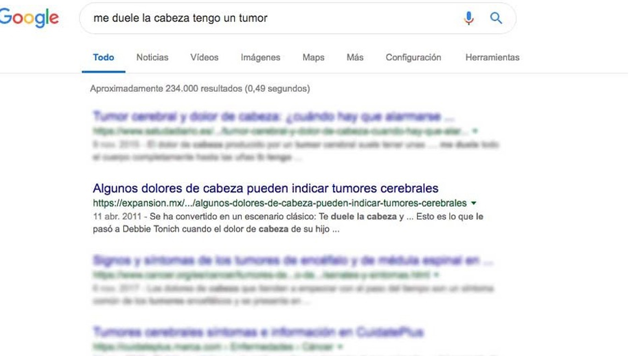Switch to the Noticias tab
633x356 pixels.
152,57
